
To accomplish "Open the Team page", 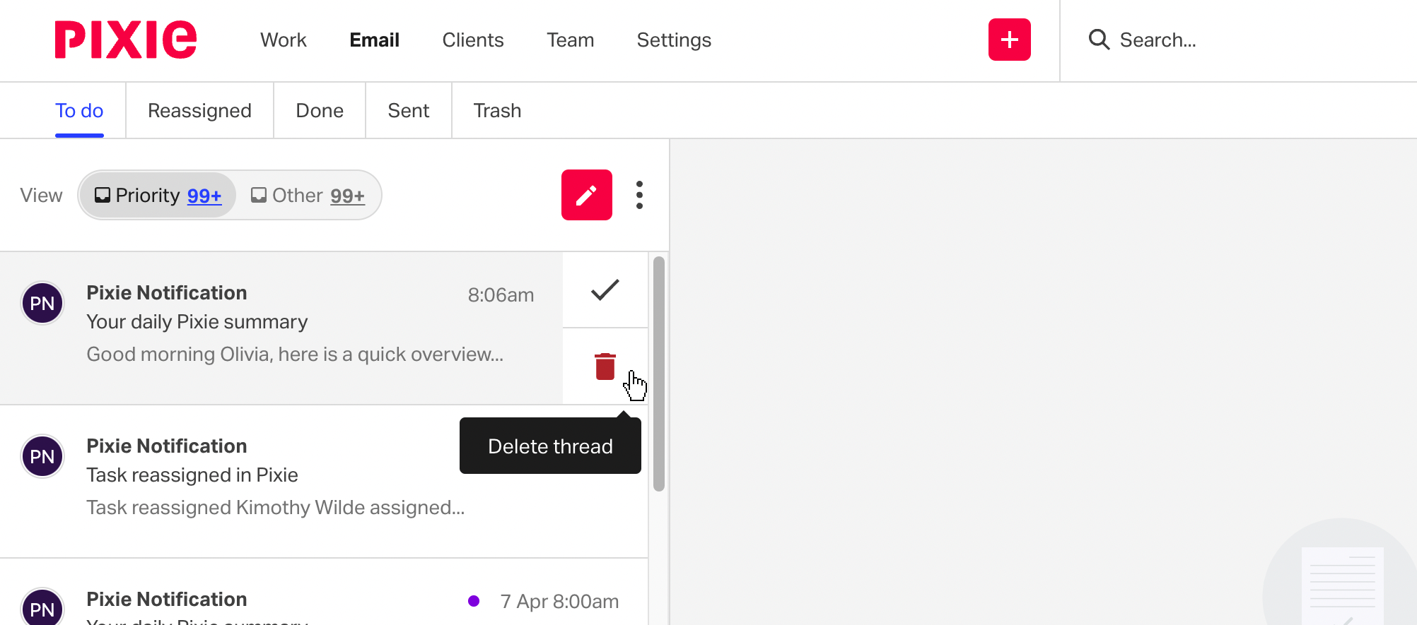I will (571, 40).
